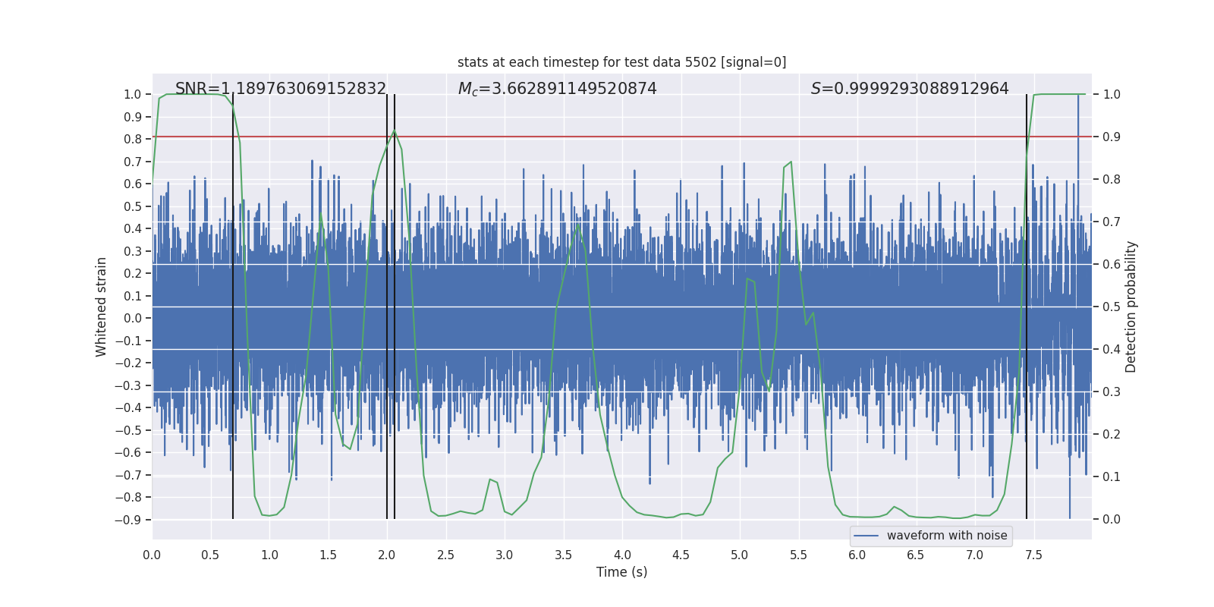Click the SNR value annotation text
Screen dimensions: 1214x607
tap(281, 89)
